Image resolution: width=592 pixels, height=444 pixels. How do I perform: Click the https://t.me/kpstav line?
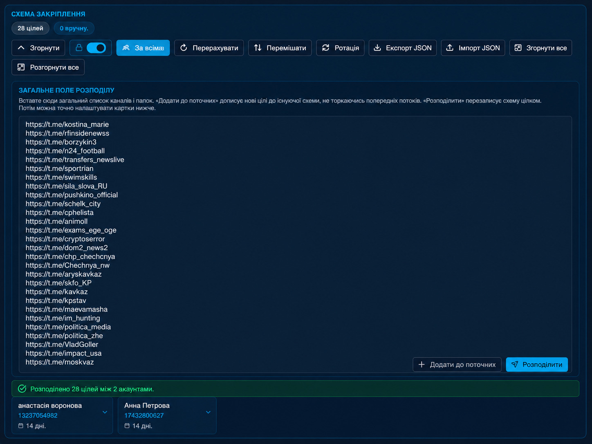[56, 300]
